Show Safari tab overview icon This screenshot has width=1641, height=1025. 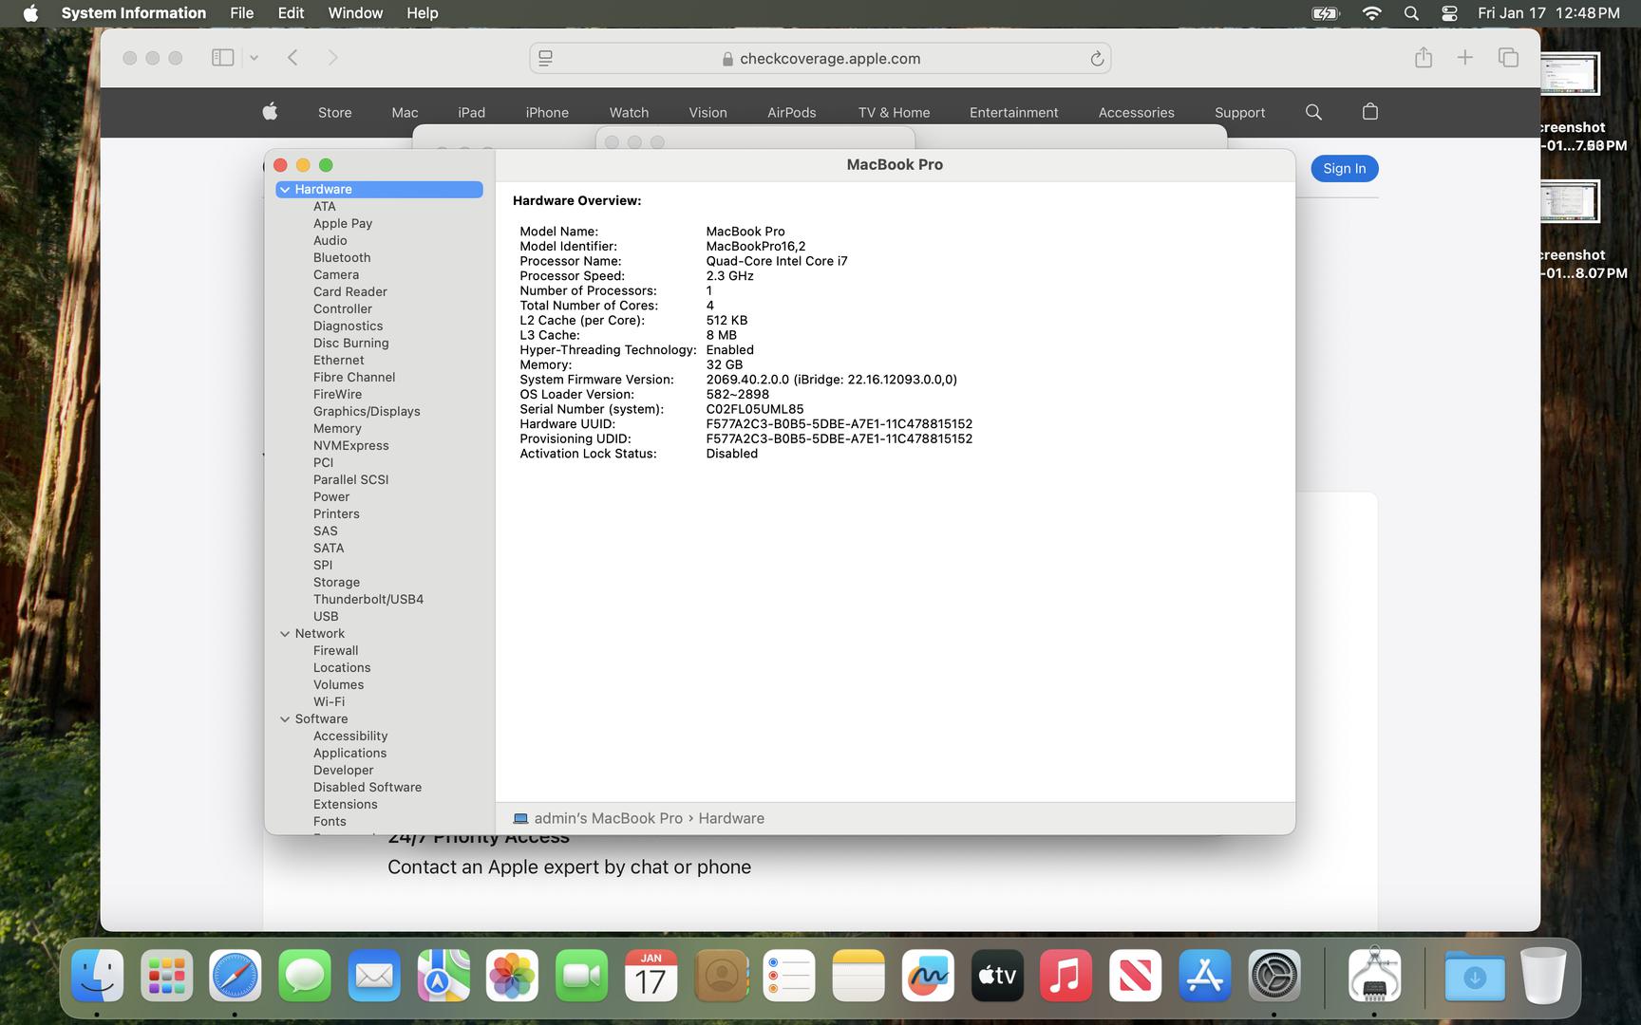pos(1508,58)
